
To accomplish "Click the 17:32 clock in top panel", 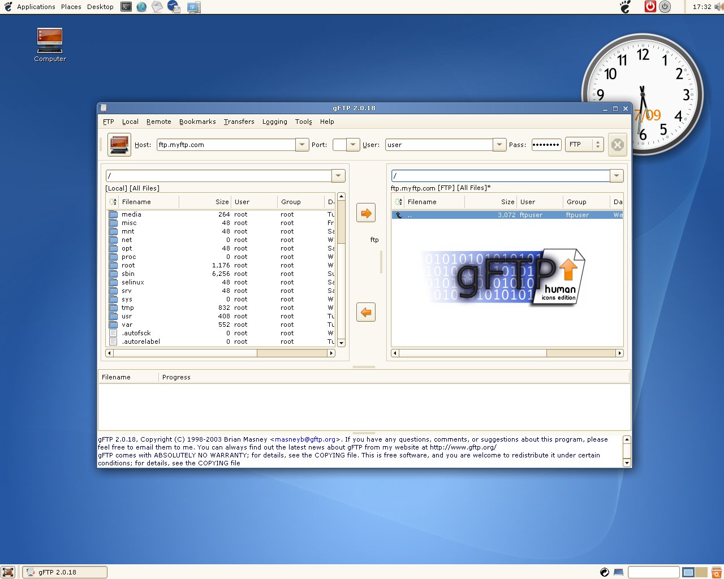I will click(x=702, y=7).
